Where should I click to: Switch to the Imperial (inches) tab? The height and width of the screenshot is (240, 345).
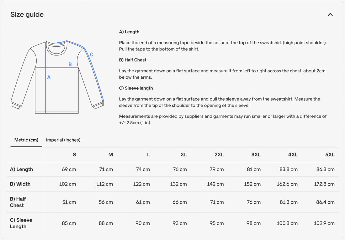click(63, 140)
